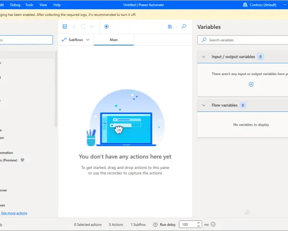Click the eraser icon in the Variables pane
The width and height of the screenshot is (288, 231).
click(247, 212)
